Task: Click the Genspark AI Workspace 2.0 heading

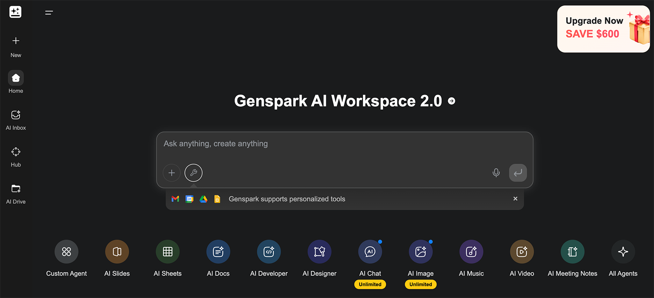Action: coord(338,101)
